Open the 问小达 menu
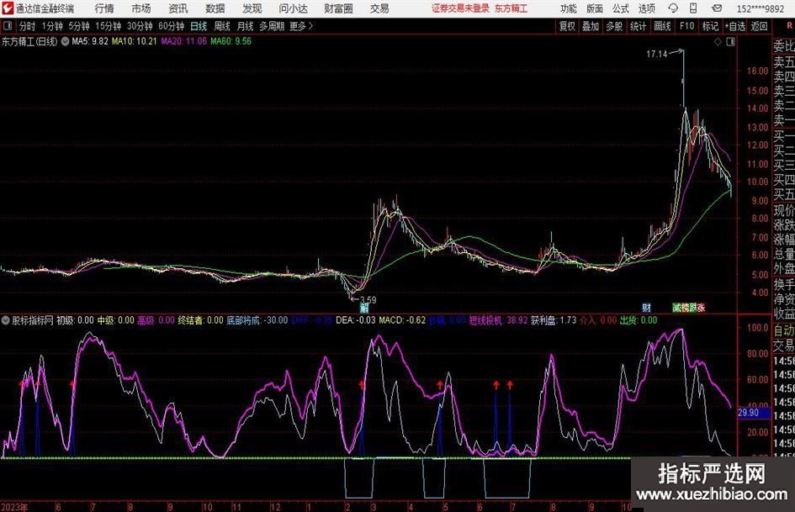This screenshot has height=512, width=795. (x=293, y=8)
